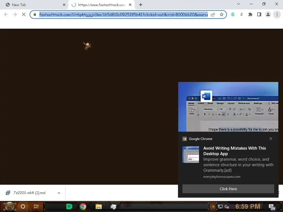Open Google Chrome from the taskbar
The height and width of the screenshot is (212, 283).
(x=83, y=206)
